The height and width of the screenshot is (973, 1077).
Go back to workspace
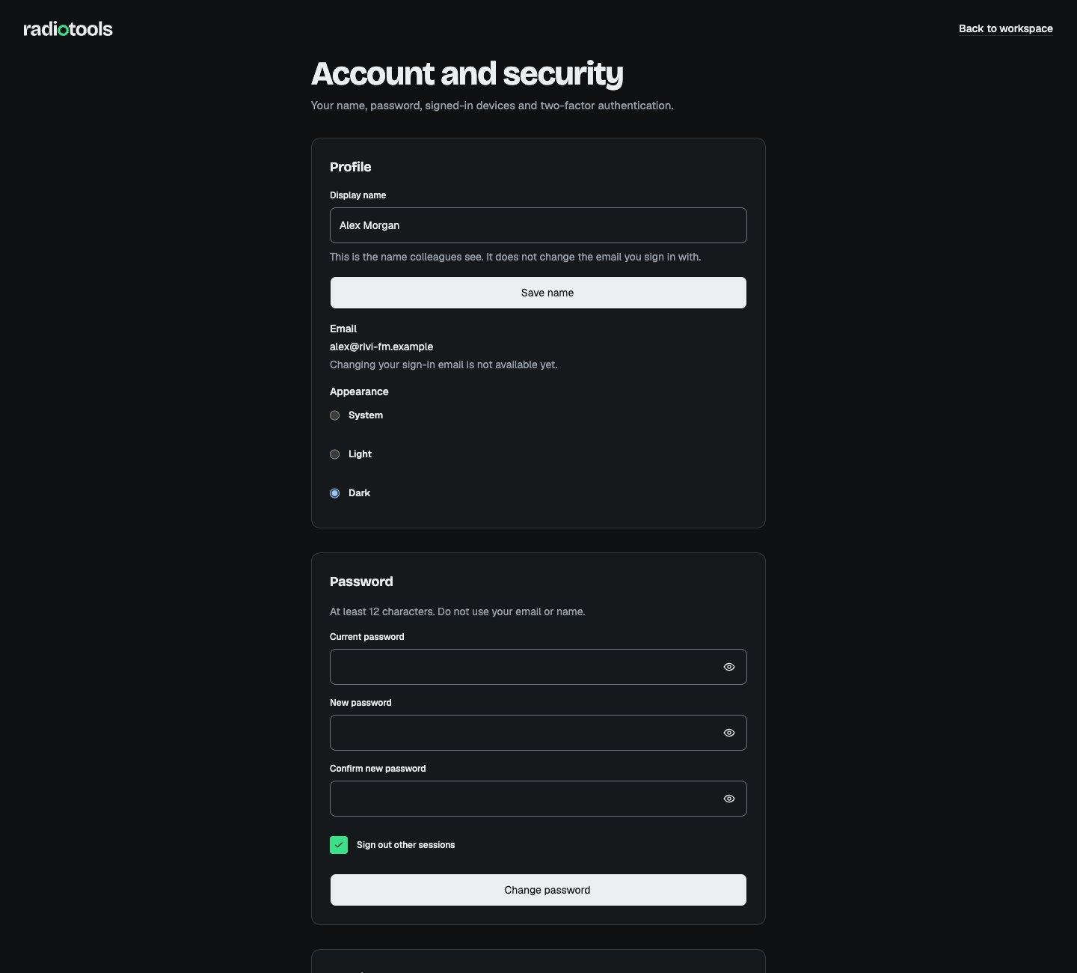pyautogui.click(x=1006, y=28)
